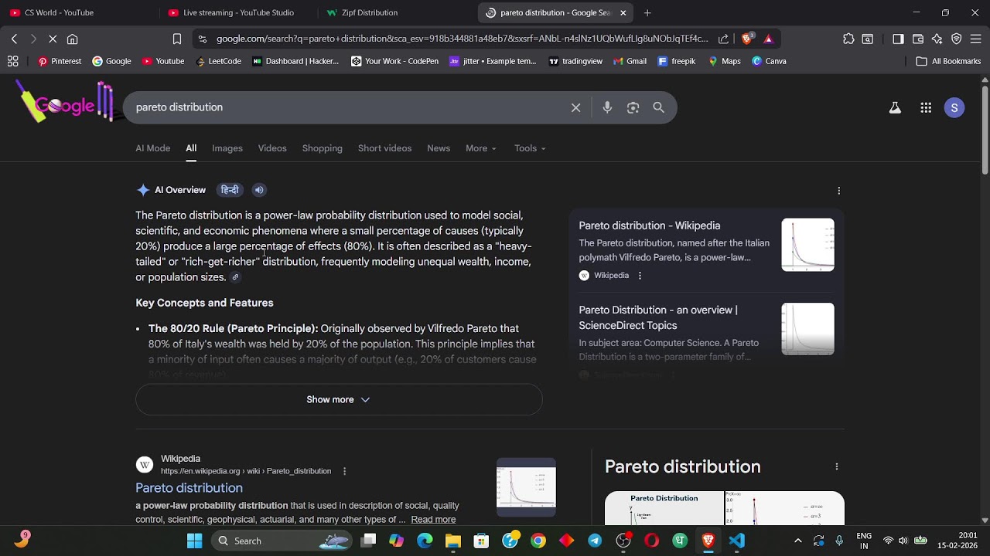Start voice search with microphone icon
Viewport: 990px width, 556px height.
[x=607, y=108]
